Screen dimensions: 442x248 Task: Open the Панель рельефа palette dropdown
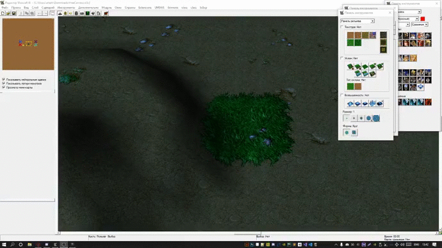[357, 21]
